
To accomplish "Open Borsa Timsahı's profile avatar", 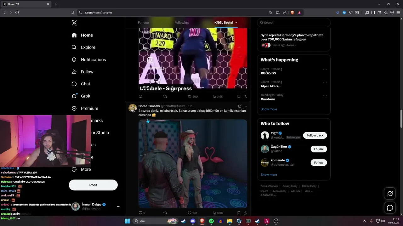I will pos(133,108).
